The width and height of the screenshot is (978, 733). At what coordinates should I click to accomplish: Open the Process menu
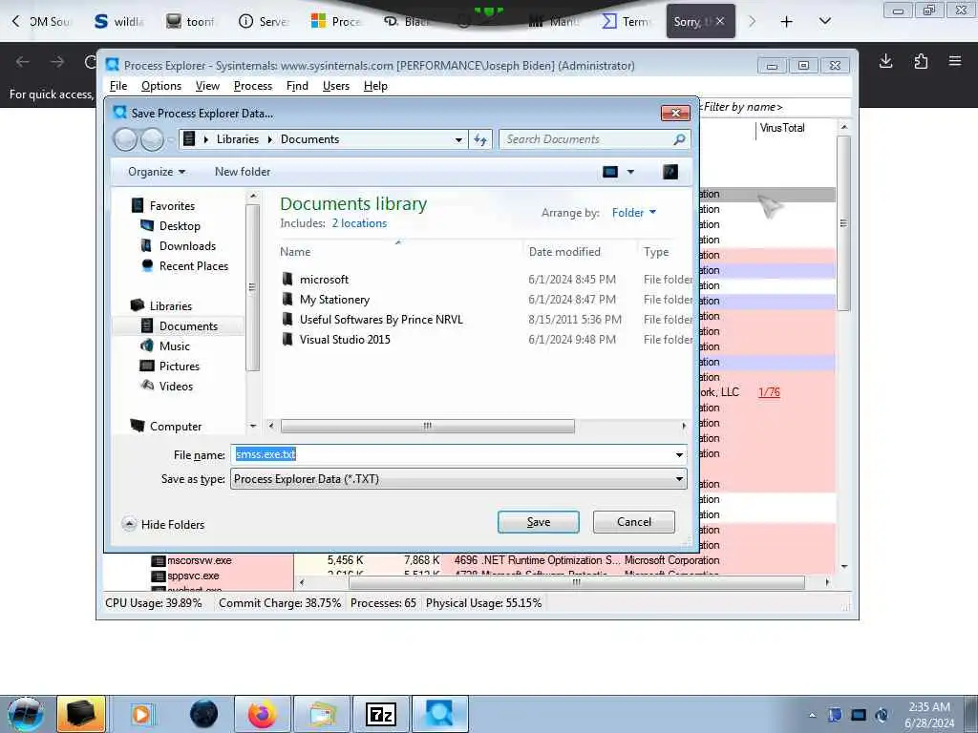point(252,86)
